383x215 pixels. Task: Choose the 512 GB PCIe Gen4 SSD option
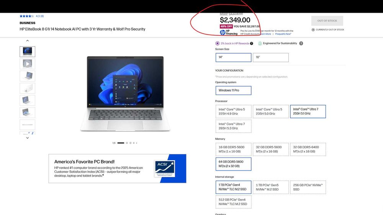(x=233, y=202)
